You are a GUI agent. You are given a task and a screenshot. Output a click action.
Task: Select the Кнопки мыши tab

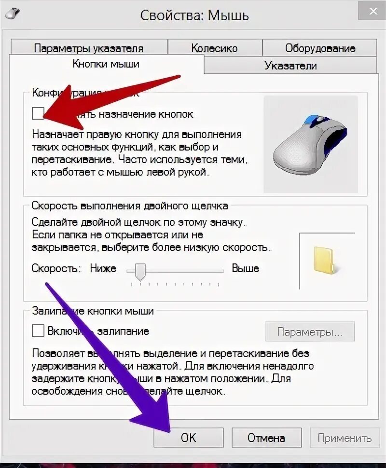[106, 64]
